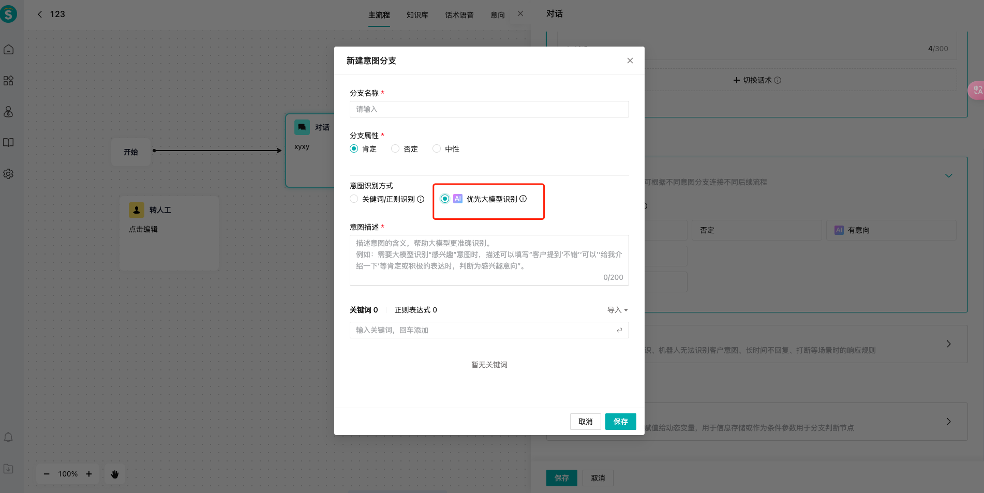Select the hand pan tool

[115, 474]
